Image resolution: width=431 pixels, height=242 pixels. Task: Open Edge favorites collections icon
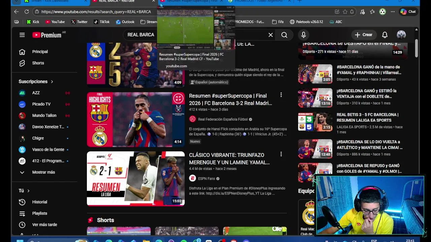click(x=372, y=11)
